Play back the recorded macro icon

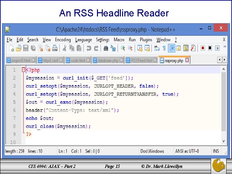217,48
